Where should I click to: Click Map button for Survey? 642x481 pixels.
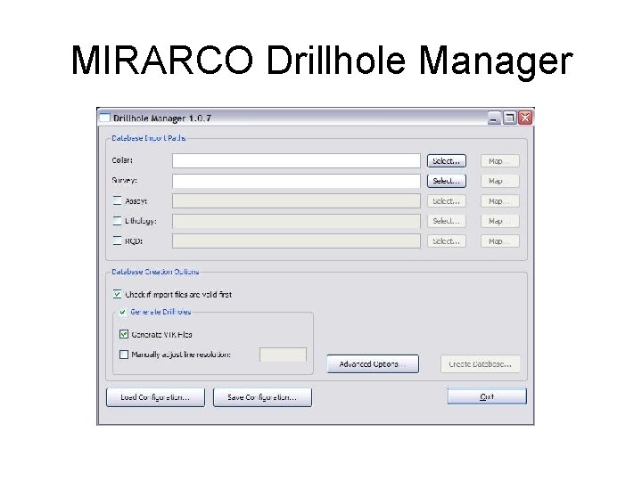click(499, 181)
